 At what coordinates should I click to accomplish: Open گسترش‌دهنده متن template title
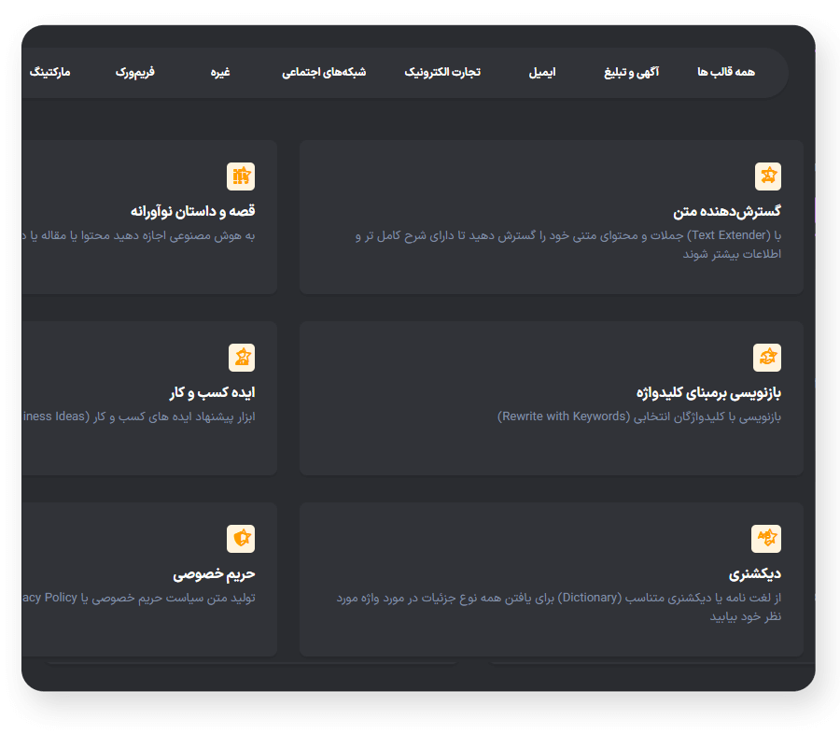[727, 212]
